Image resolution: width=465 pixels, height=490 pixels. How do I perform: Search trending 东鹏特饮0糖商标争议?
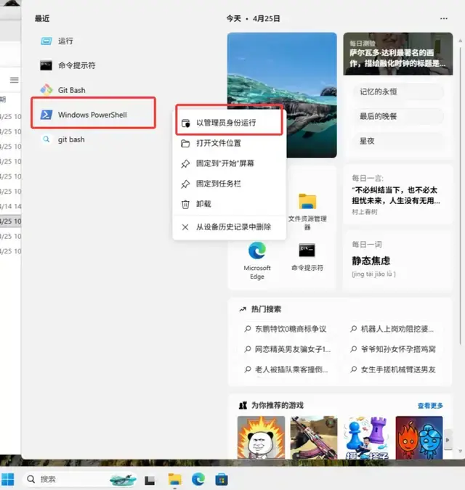(286, 329)
